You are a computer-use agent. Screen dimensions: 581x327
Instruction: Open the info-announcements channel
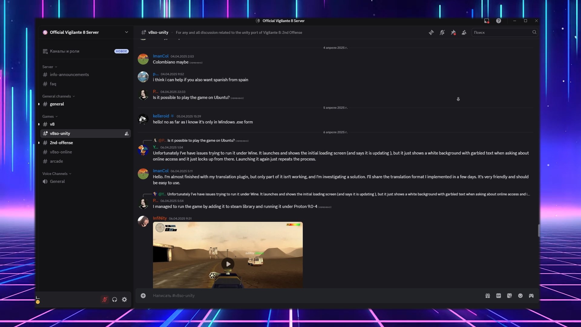[x=86, y=75]
